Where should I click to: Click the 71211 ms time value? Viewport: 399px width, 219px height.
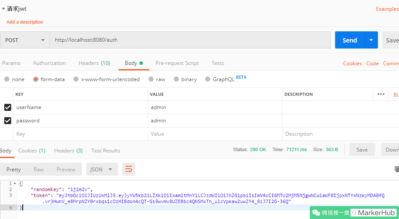pyautogui.click(x=296, y=149)
